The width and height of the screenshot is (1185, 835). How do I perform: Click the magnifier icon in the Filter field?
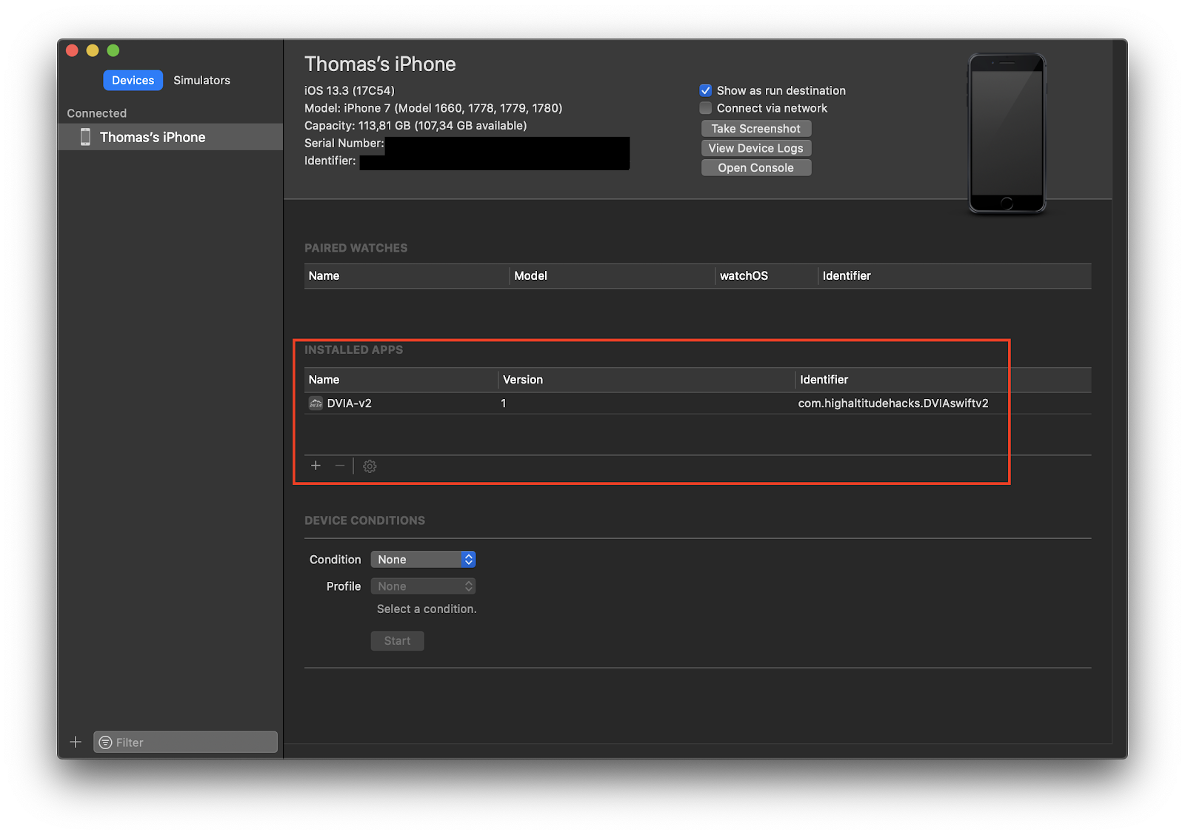coord(106,742)
